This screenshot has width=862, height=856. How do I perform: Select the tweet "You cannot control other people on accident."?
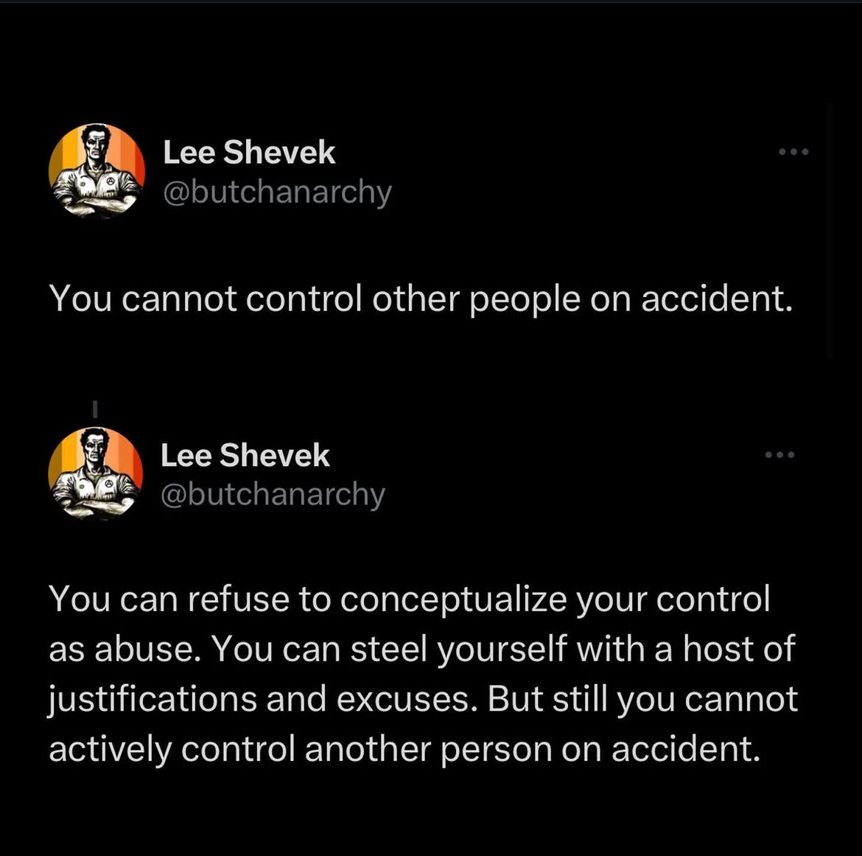[421, 299]
